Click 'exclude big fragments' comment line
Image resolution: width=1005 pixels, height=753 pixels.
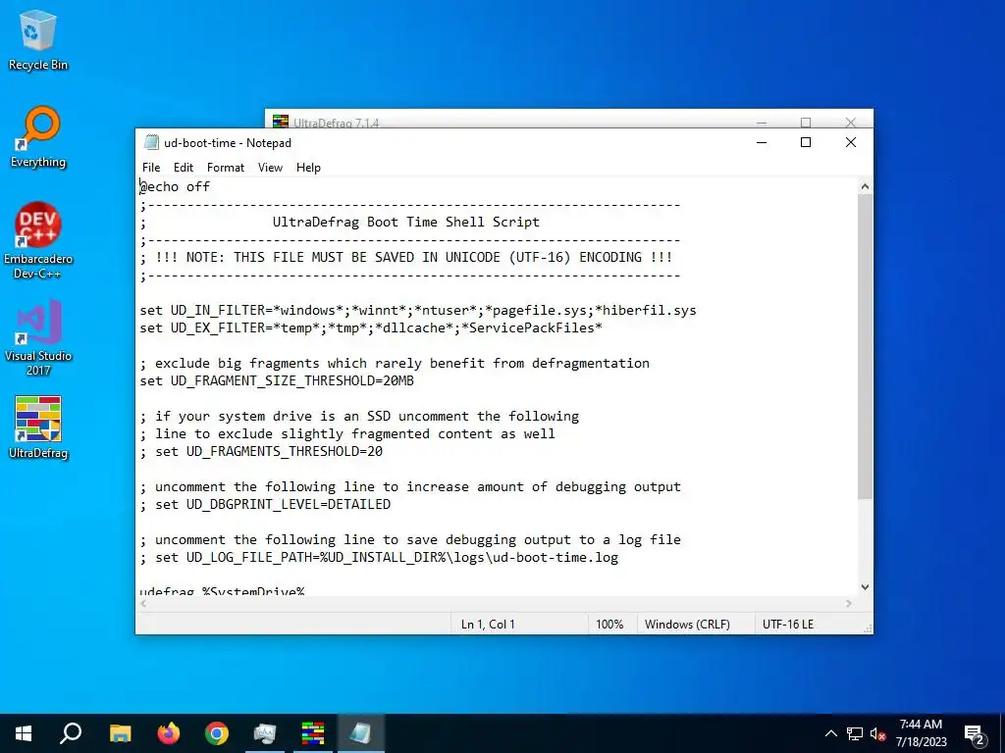click(x=395, y=363)
